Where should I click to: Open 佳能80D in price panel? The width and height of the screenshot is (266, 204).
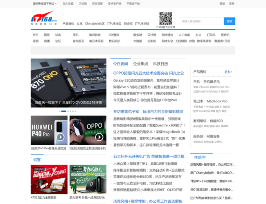click(216, 121)
